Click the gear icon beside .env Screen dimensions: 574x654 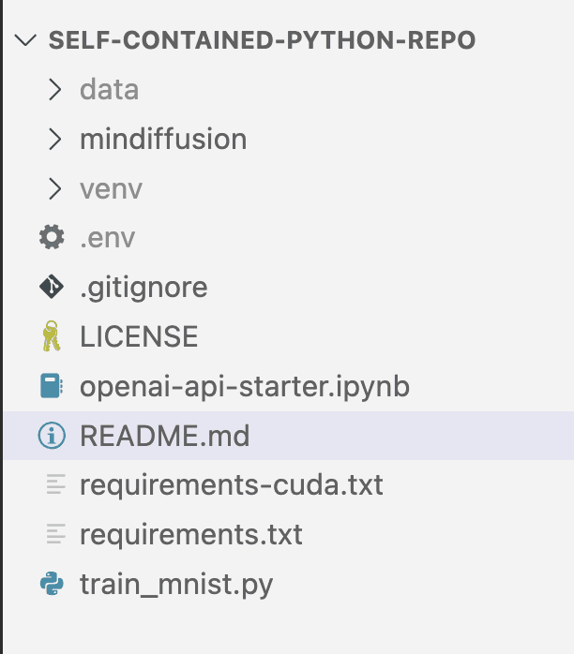pyautogui.click(x=52, y=237)
